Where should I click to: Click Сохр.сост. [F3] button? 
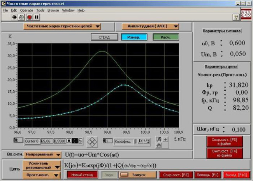tap(176, 175)
